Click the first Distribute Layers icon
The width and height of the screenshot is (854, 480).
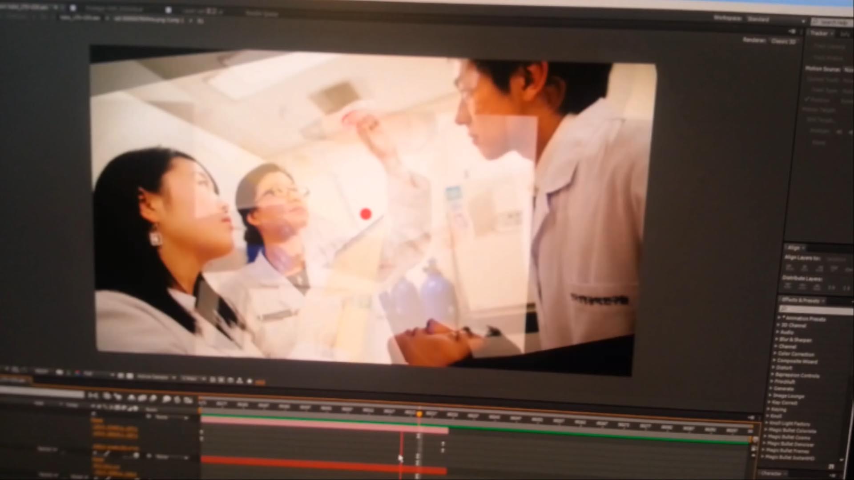click(788, 287)
